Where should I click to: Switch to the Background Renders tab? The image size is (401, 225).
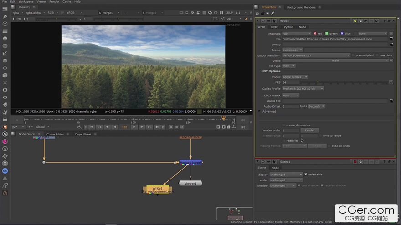tap(301, 7)
